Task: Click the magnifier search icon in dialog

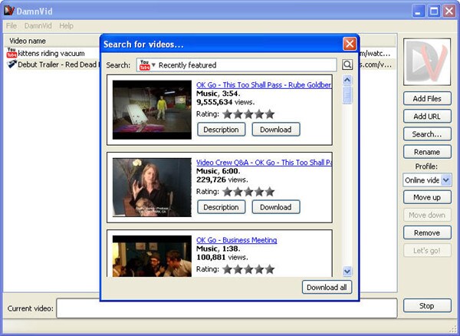Action: point(347,64)
